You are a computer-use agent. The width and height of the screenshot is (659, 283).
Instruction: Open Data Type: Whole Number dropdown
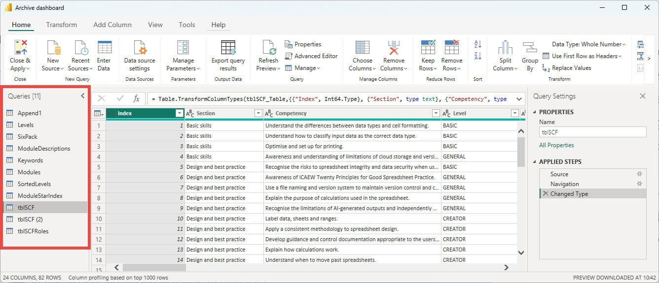coord(588,44)
